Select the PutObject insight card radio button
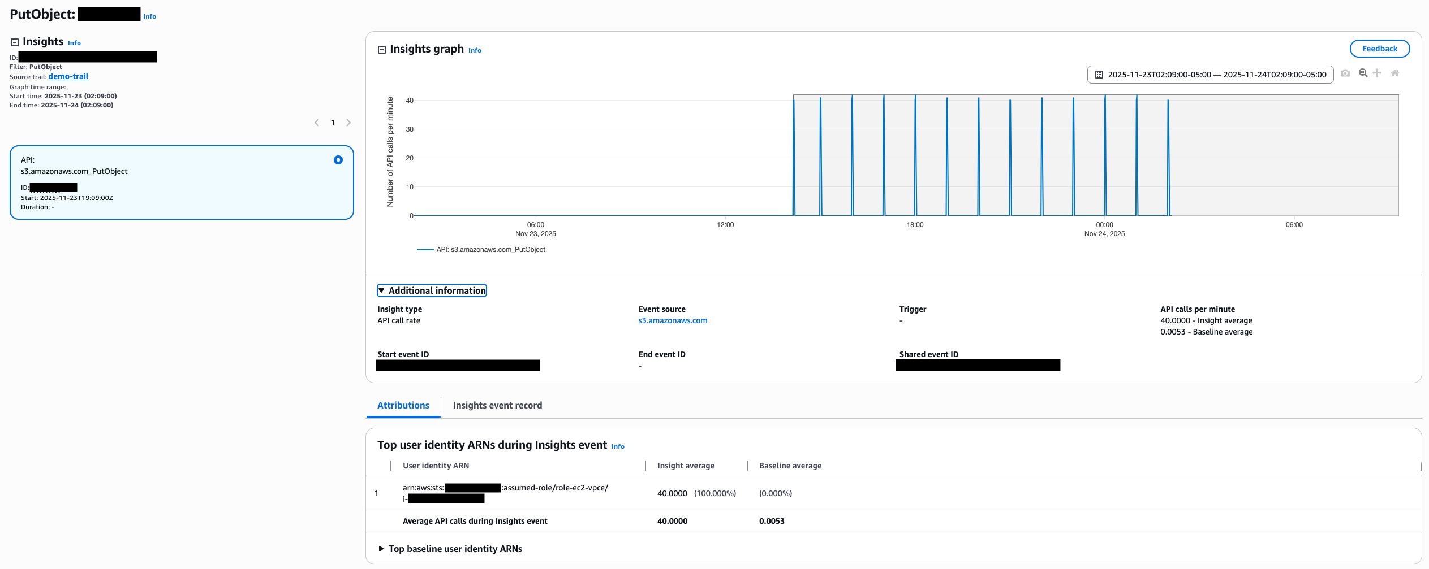Screen dimensions: 1429x569 (x=338, y=160)
